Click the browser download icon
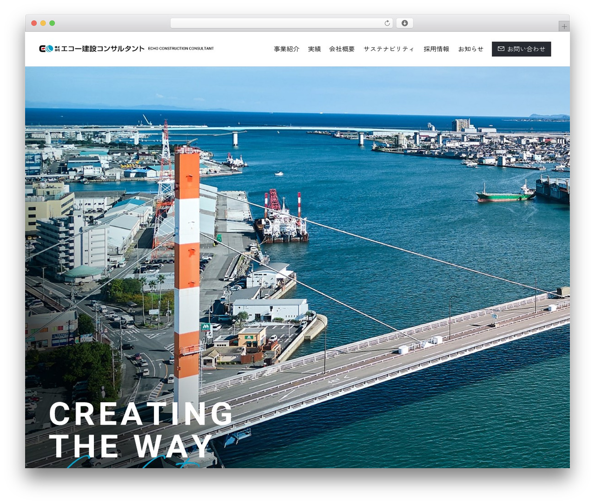This screenshot has width=595, height=504. click(404, 23)
